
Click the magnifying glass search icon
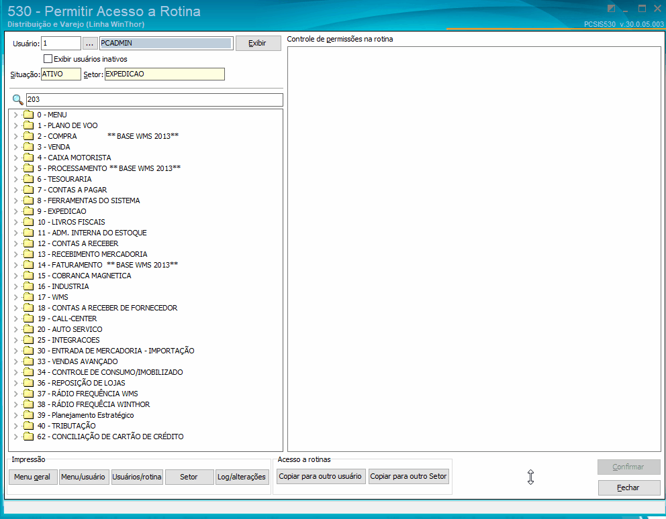18,100
